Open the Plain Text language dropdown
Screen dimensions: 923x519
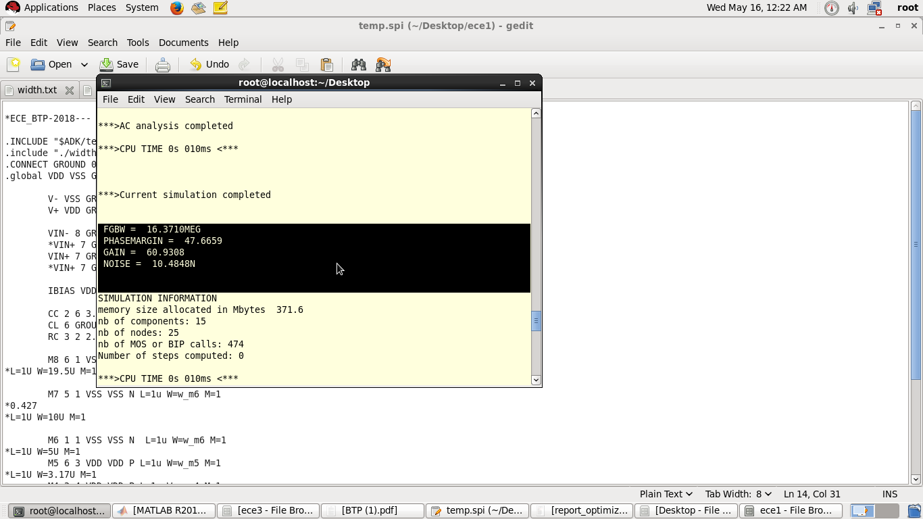coord(666,494)
